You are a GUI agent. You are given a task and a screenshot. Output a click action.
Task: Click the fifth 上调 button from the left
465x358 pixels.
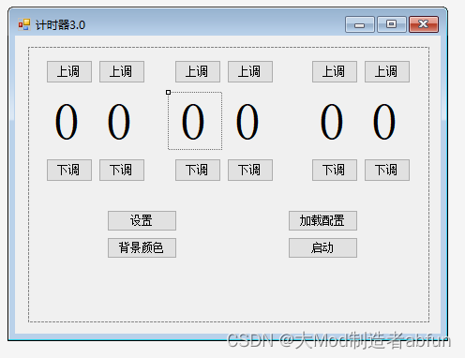pyautogui.click(x=335, y=71)
